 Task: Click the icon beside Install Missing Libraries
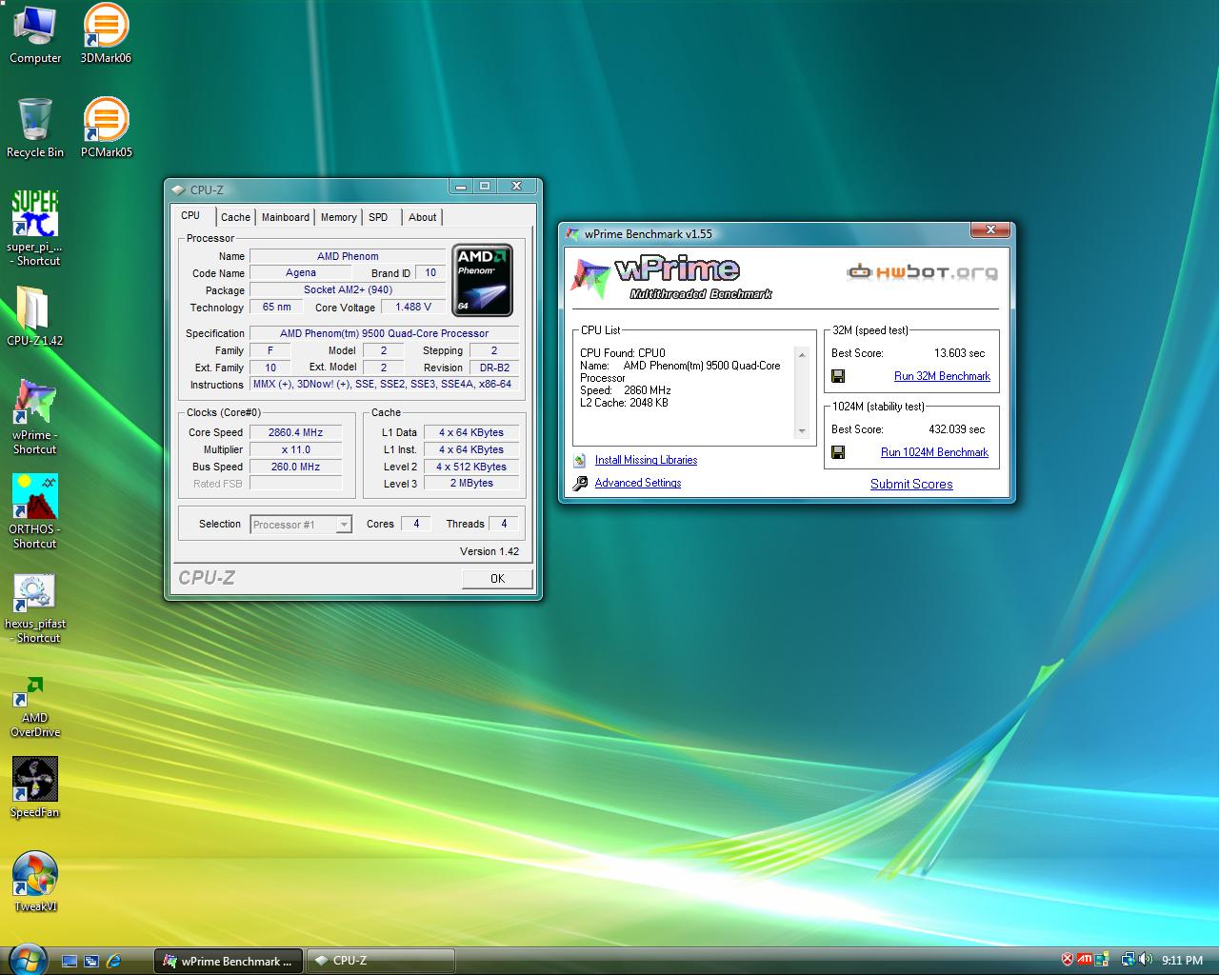click(580, 460)
